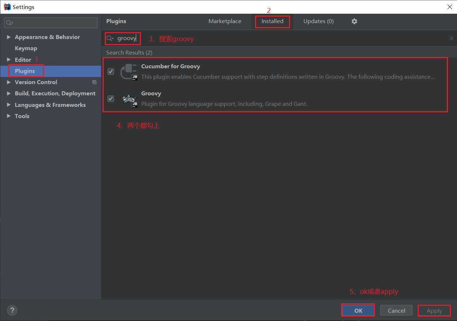The image size is (457, 321).
Task: Click Version Control project-level settings icon
Action: [x=95, y=82]
